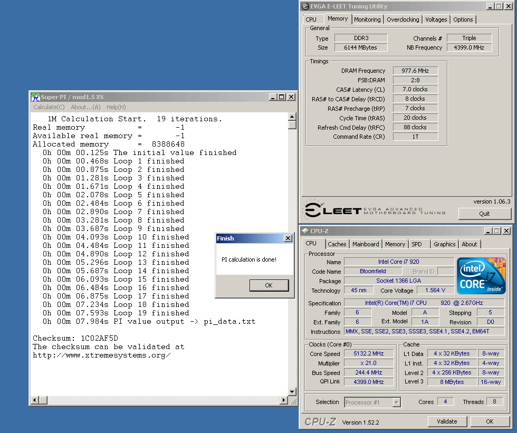Click Cycle Time 20 clocks value

pyautogui.click(x=416, y=118)
